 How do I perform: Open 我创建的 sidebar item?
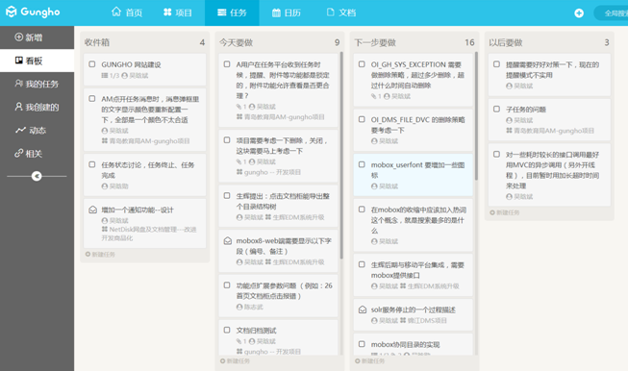point(37,107)
